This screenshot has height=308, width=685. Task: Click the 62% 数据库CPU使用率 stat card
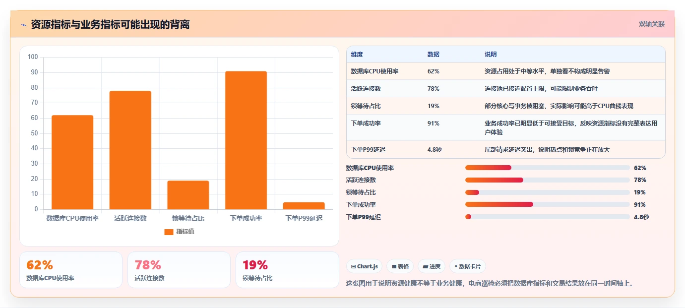pyautogui.click(x=71, y=270)
